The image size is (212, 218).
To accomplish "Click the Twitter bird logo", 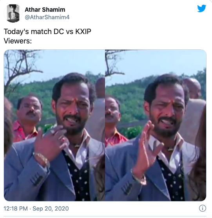I will point(201,8).
